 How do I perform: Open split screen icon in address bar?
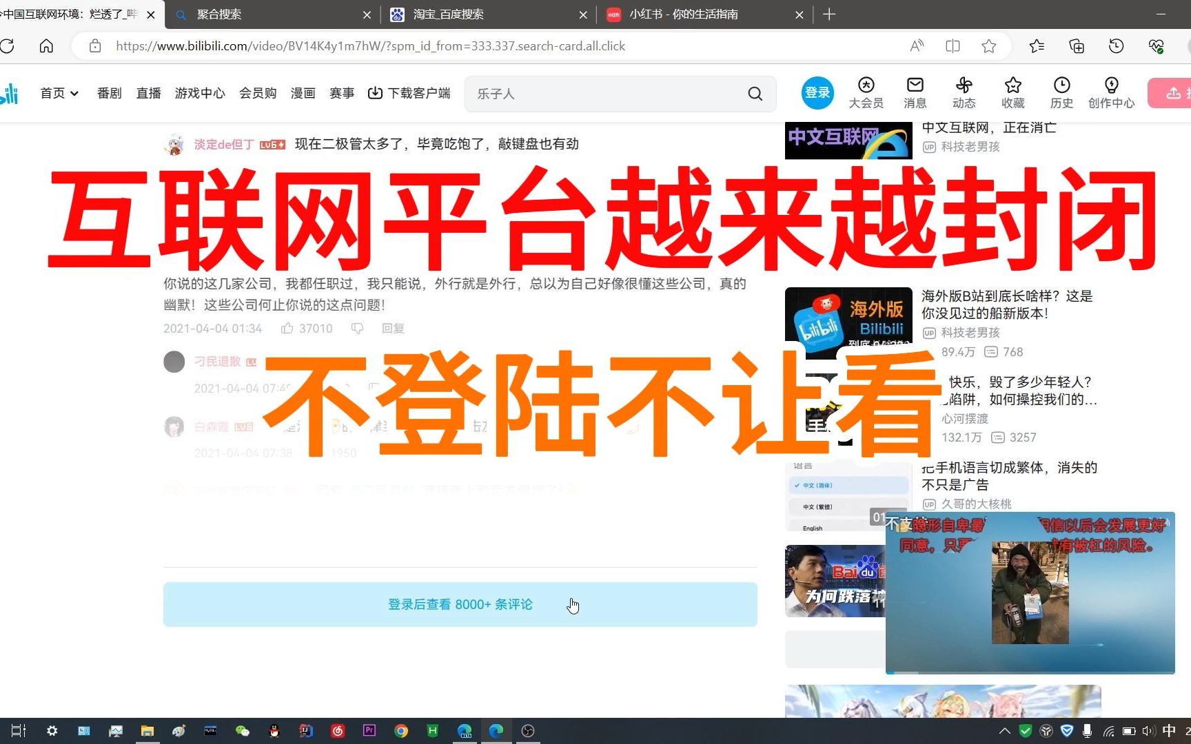(953, 46)
